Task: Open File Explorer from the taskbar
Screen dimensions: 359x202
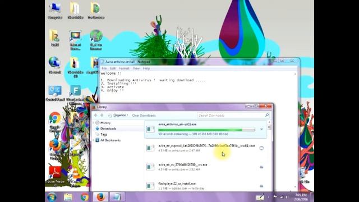Action: (x=68, y=197)
